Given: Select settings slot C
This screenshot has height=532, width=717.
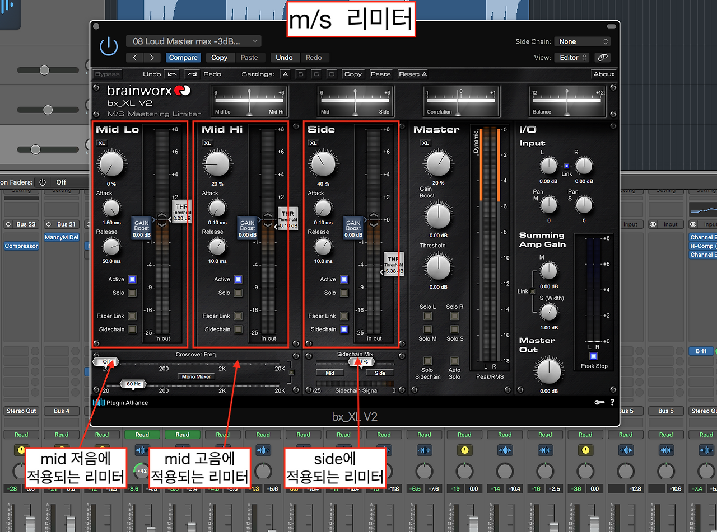Looking at the screenshot, I should (316, 74).
